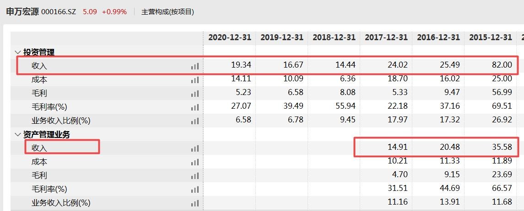The width and height of the screenshot is (524, 211).
Task: Click 毛利 row label under 资产管理业务
Action: point(39,176)
